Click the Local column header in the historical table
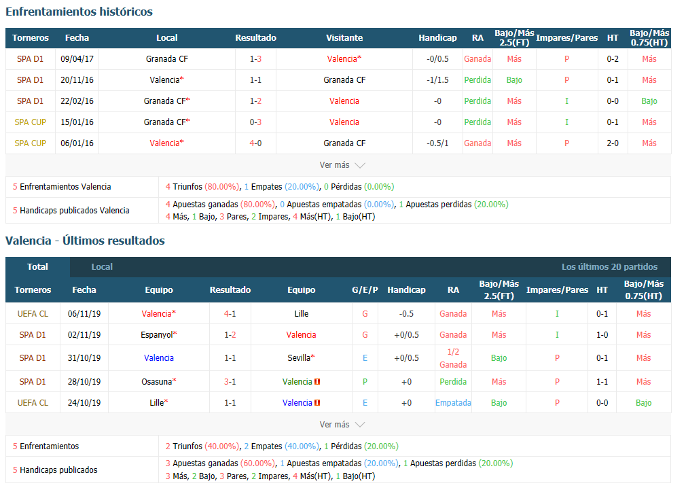 point(166,38)
